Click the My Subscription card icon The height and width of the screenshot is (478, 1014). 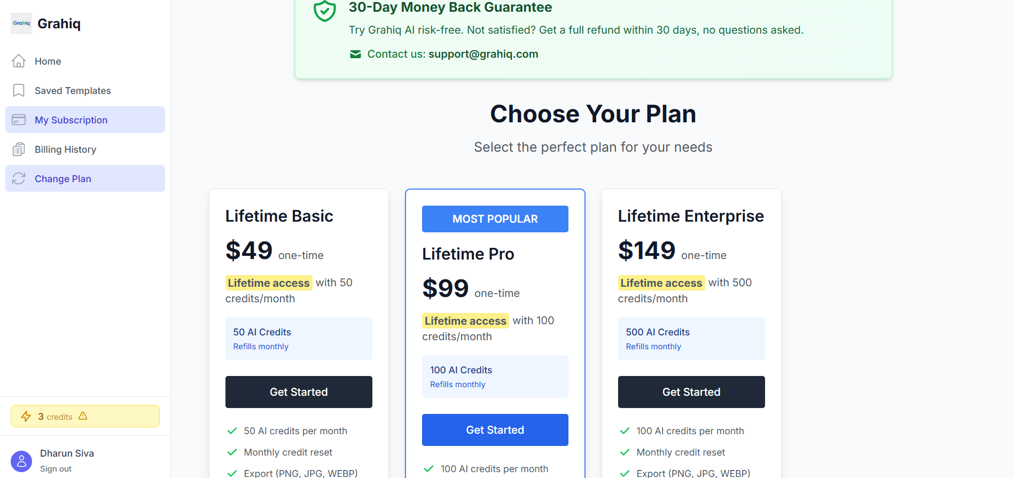[19, 120]
